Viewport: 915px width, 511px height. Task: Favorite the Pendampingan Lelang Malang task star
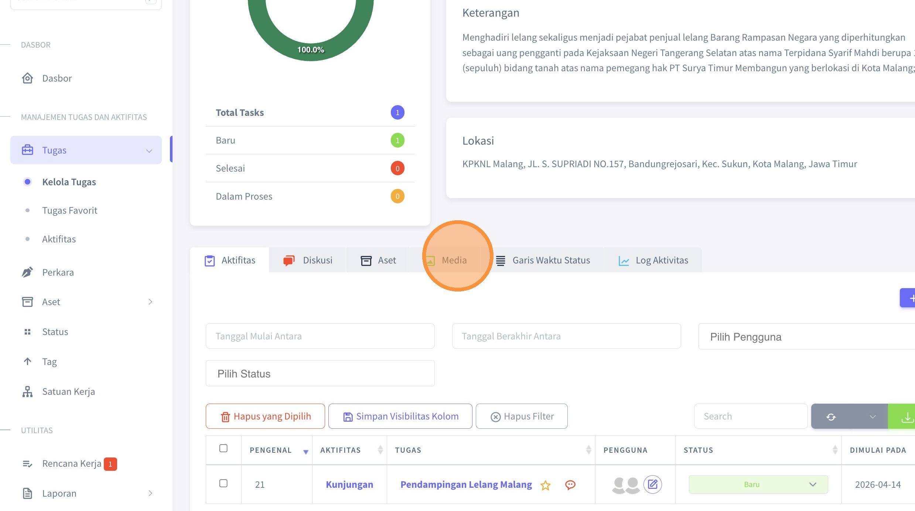click(545, 485)
